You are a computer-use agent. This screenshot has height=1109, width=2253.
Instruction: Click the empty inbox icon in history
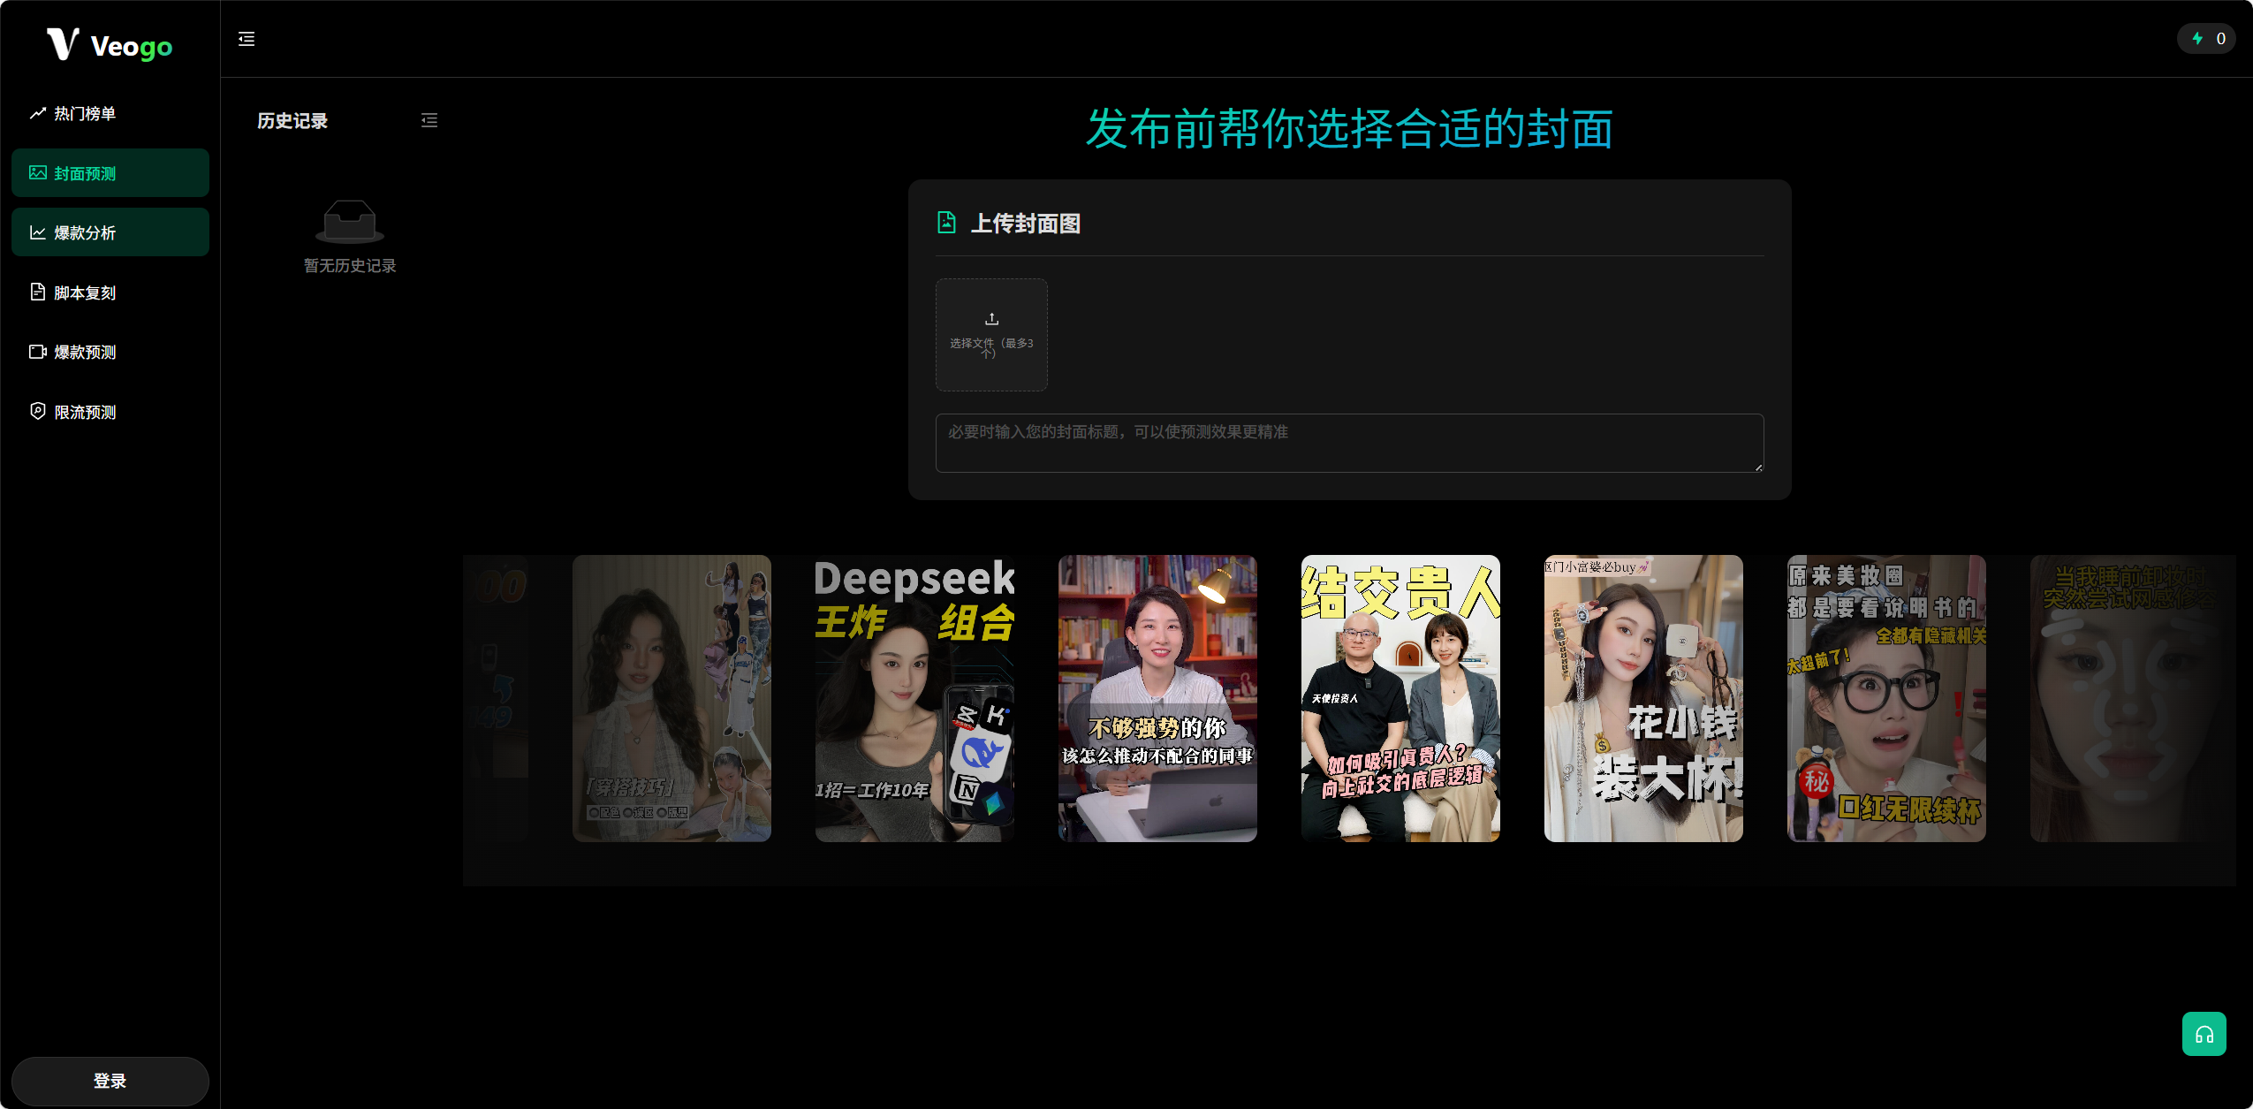[350, 221]
